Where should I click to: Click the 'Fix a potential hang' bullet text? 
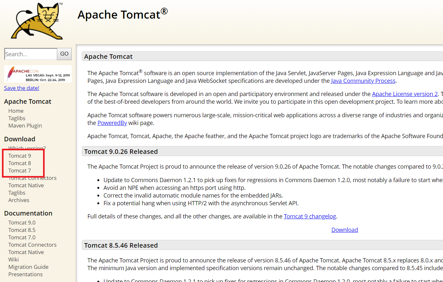pos(201,203)
